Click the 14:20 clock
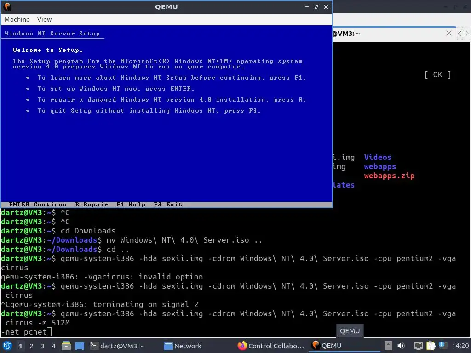 [x=460, y=346]
